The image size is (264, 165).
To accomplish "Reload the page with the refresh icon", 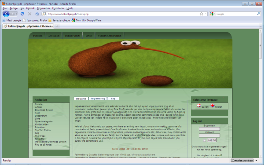I will 22,14.
